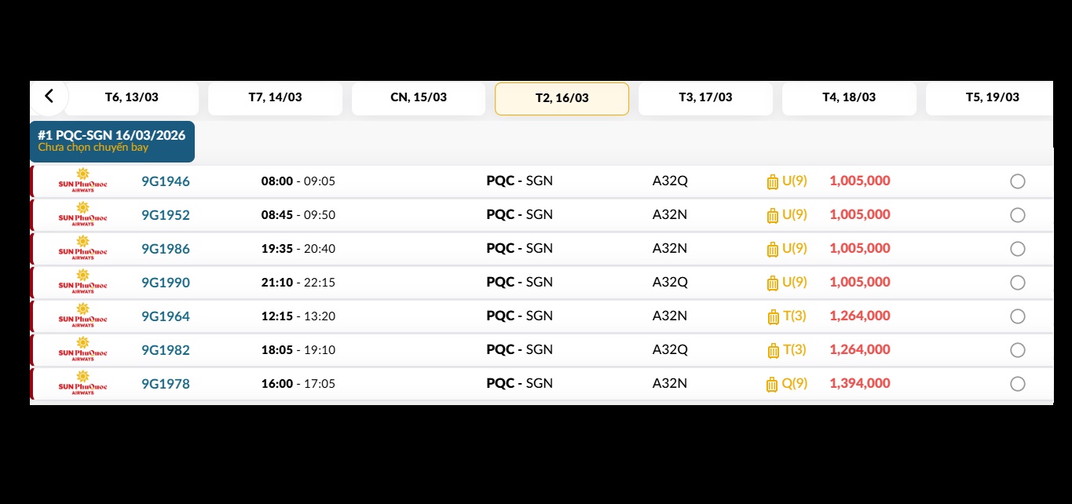
Task: Click airline logo beside flight 9G1986
Action: click(82, 248)
